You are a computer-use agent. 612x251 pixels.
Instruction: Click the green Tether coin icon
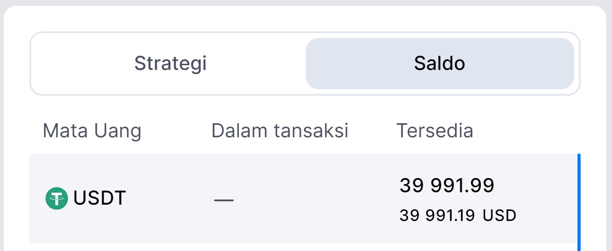[x=57, y=198]
